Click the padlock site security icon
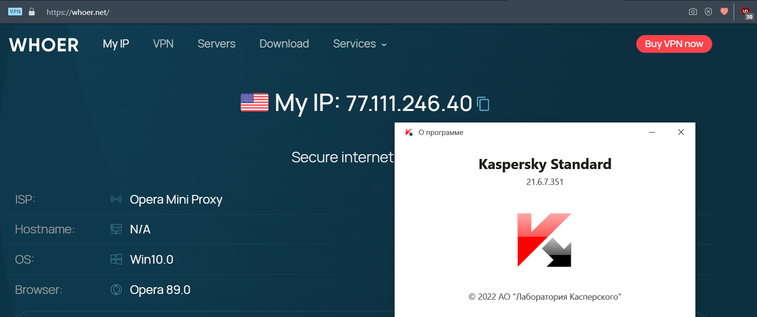Screen dimensions: 757x317 (x=32, y=12)
